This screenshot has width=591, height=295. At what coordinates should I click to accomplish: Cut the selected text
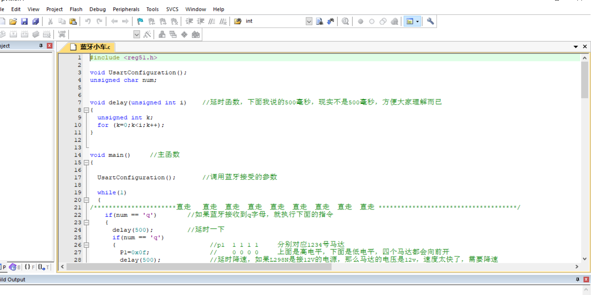pos(50,21)
